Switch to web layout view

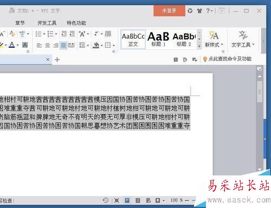tap(149, 200)
